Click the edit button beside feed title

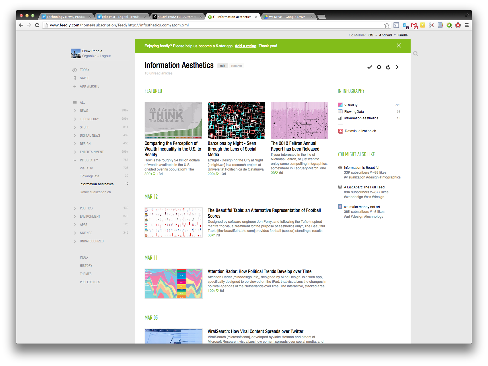click(x=223, y=66)
